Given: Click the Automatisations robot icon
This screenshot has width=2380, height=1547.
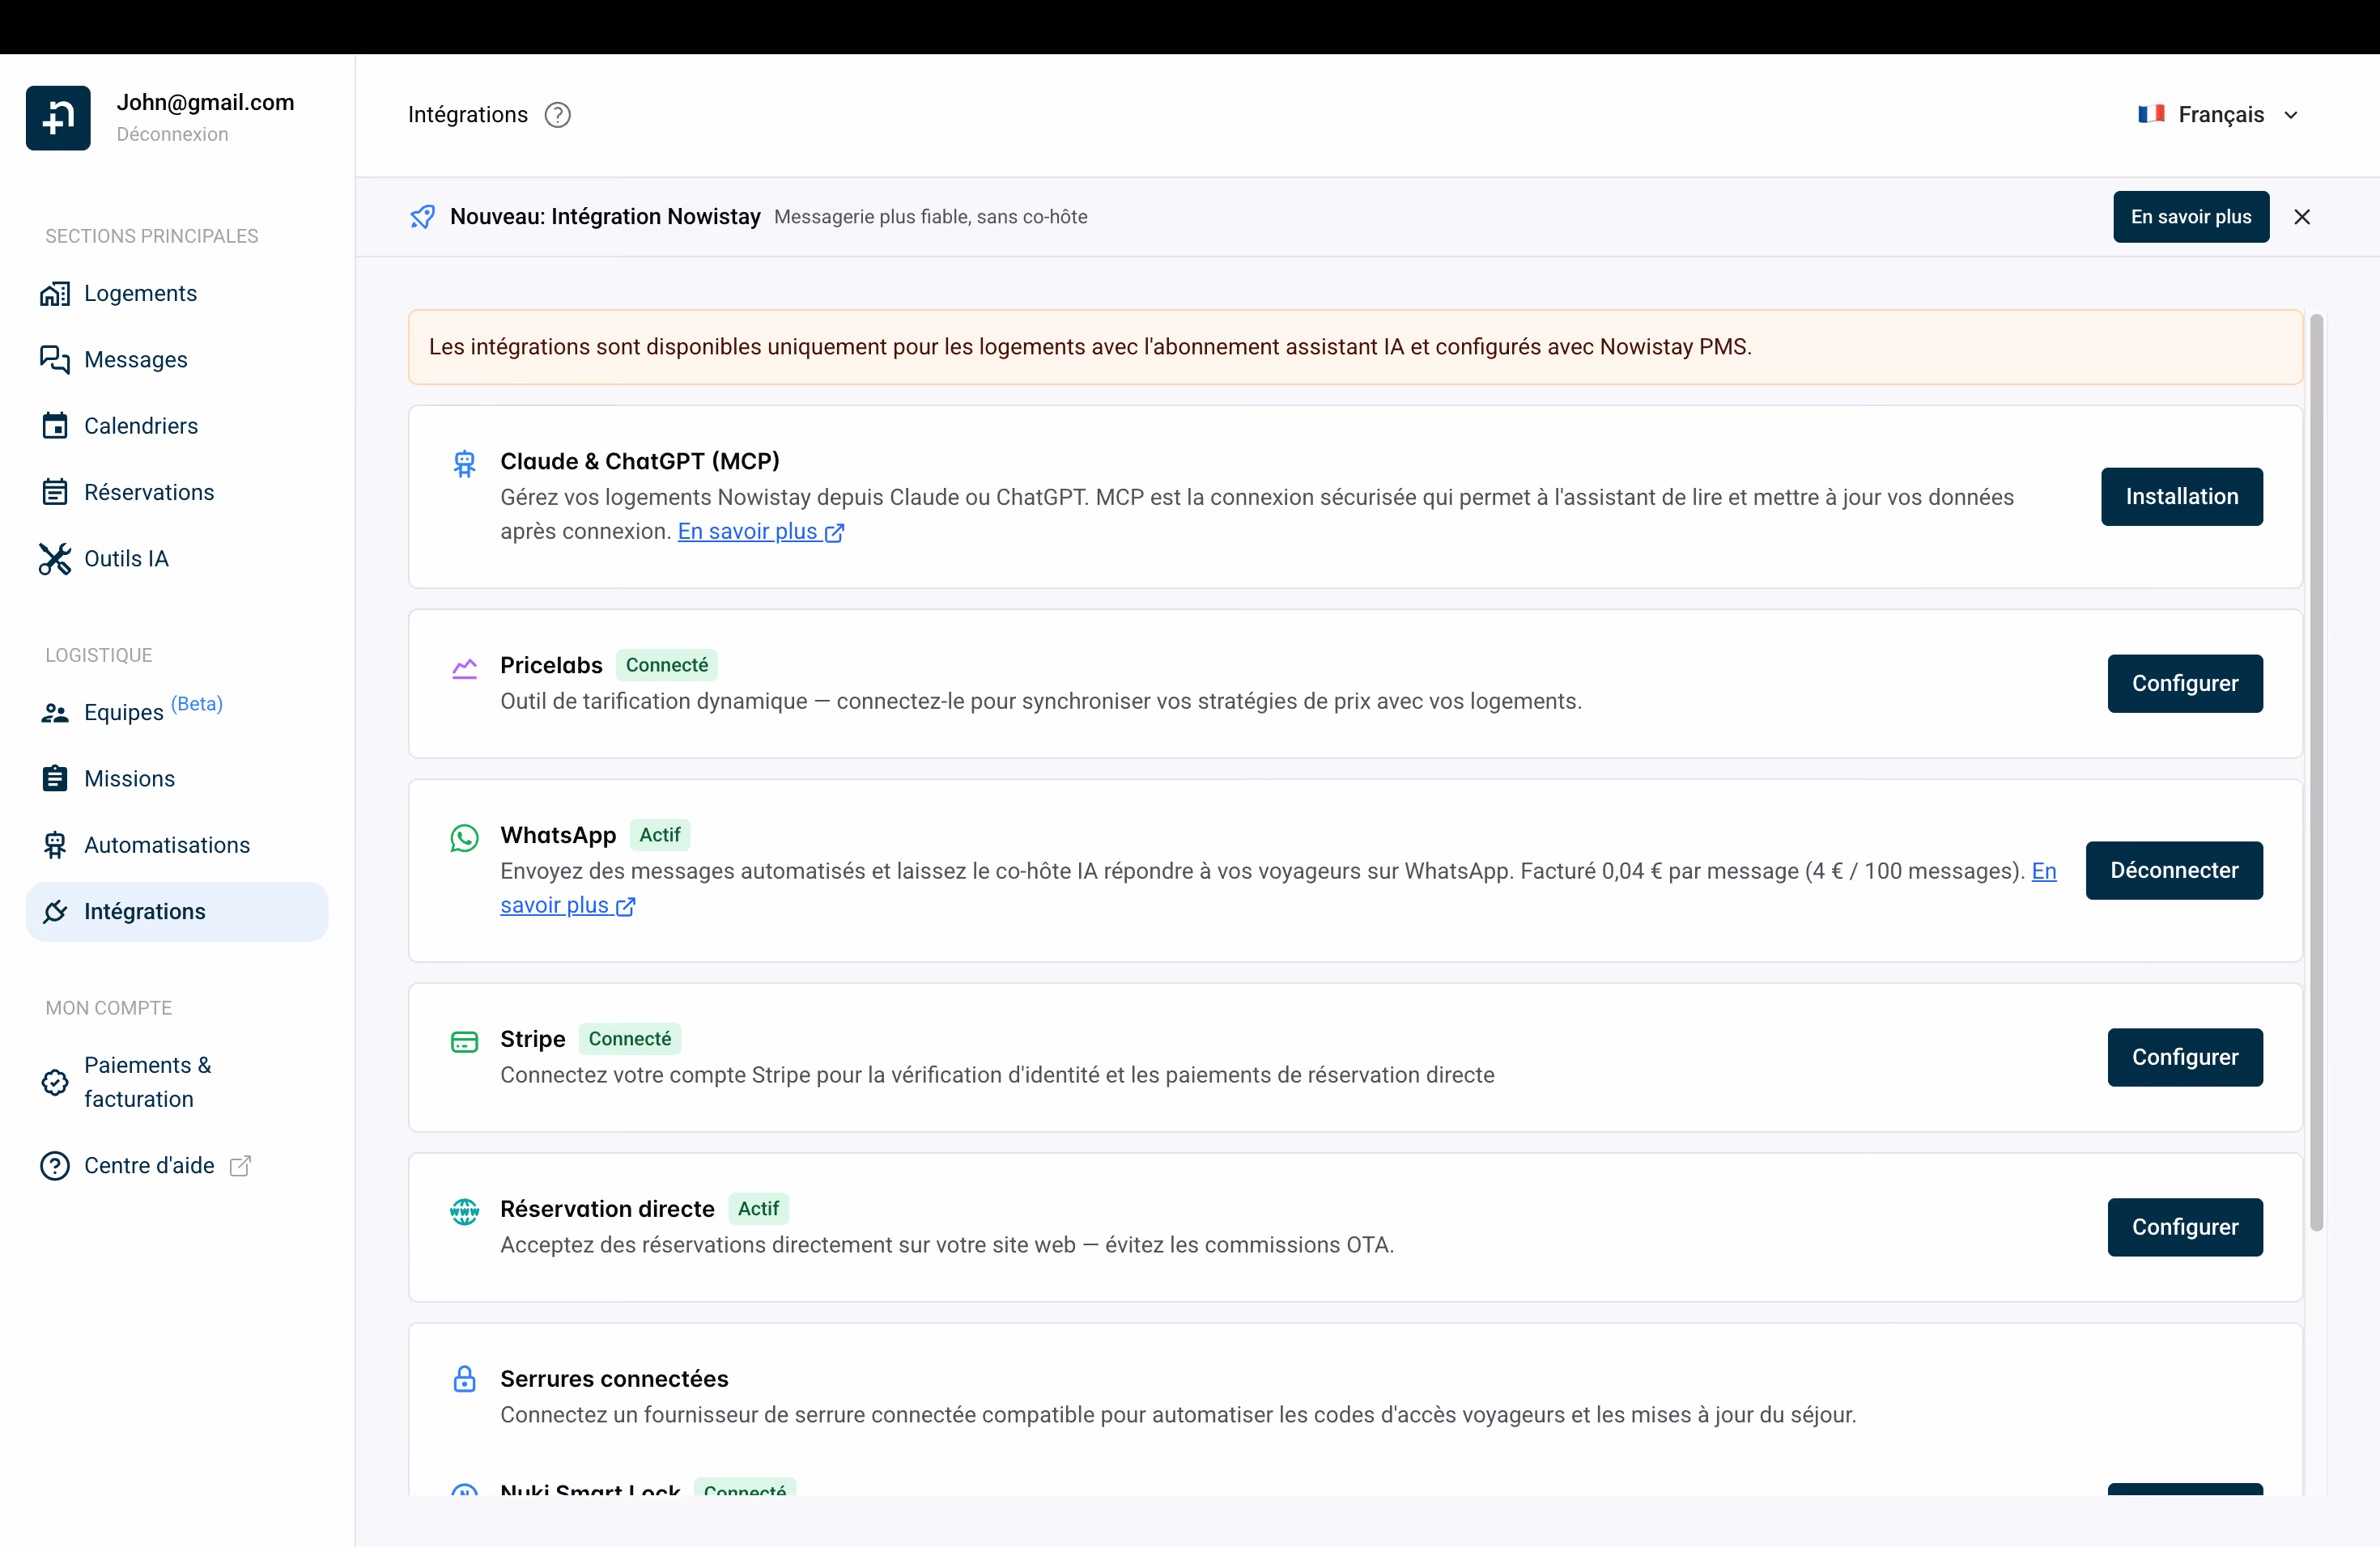Looking at the screenshot, I should click(x=55, y=846).
